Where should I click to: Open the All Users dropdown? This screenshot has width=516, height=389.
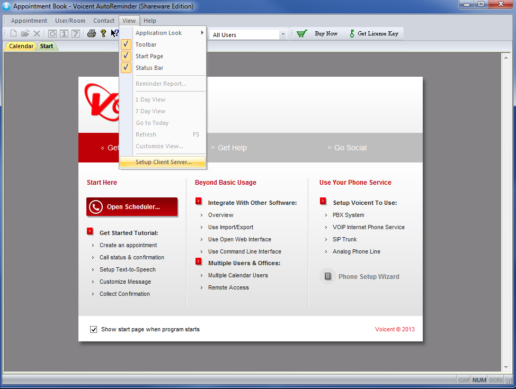pyautogui.click(x=282, y=35)
